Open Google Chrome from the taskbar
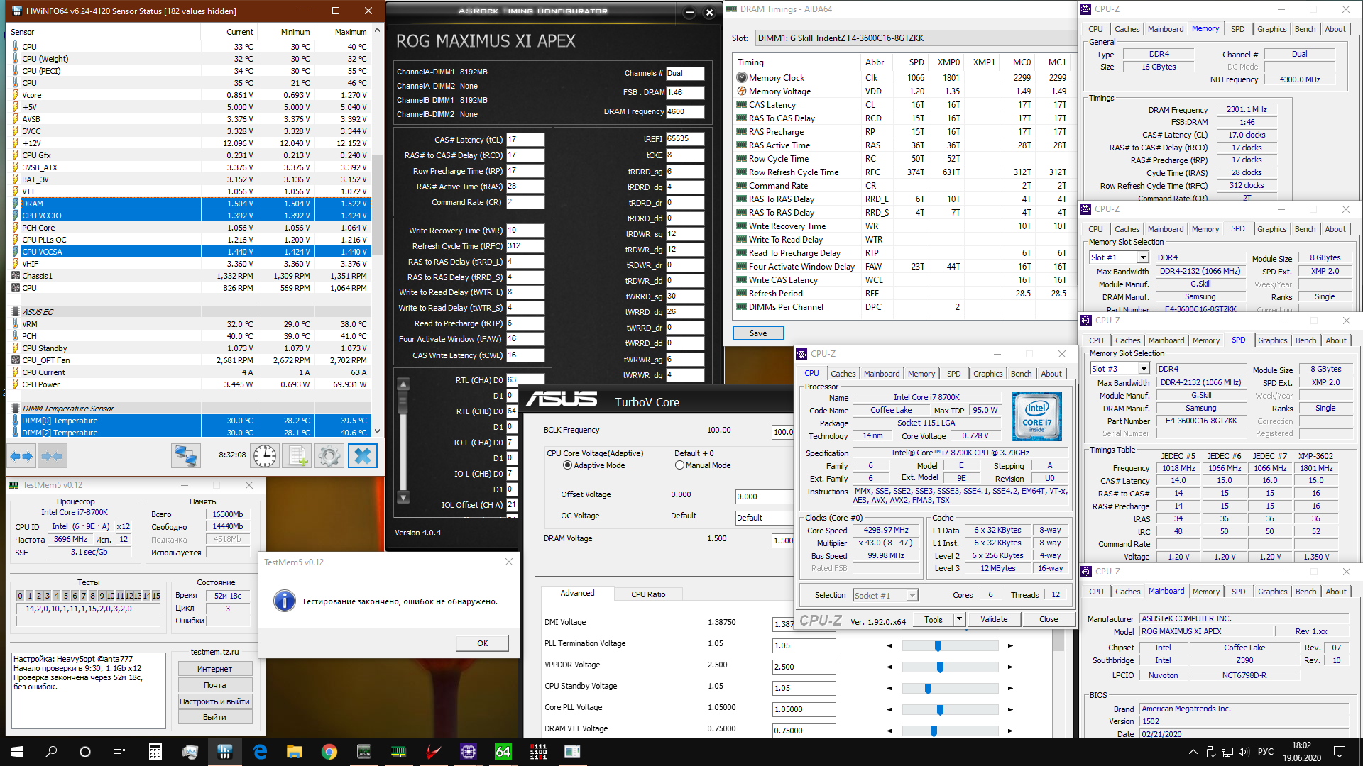The image size is (1363, 766). pos(329,752)
